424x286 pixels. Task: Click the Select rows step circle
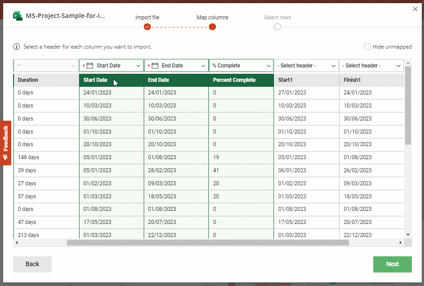pyautogui.click(x=277, y=27)
